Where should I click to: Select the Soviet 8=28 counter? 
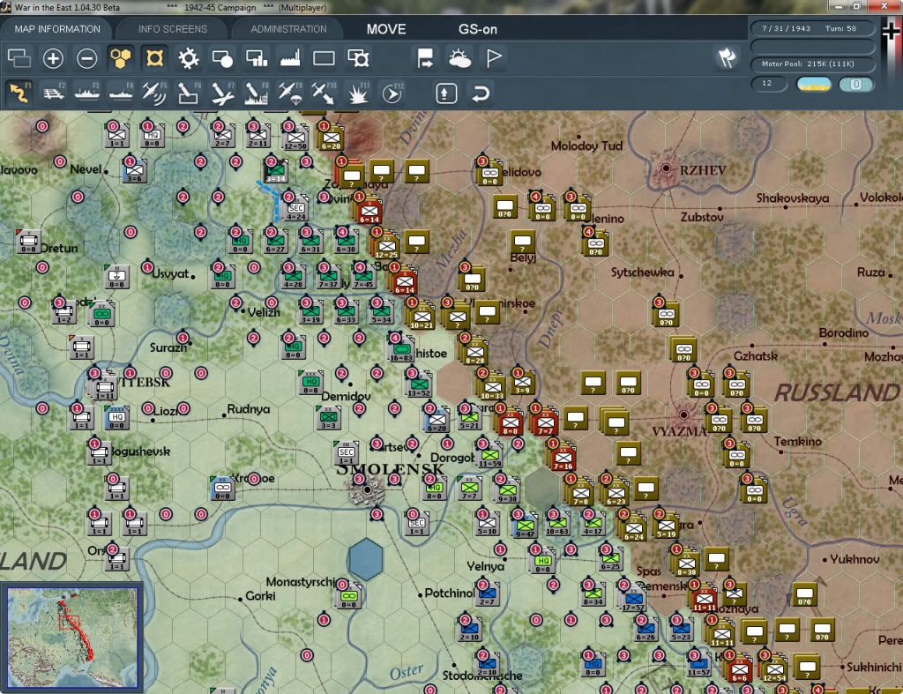pyautogui.click(x=475, y=351)
